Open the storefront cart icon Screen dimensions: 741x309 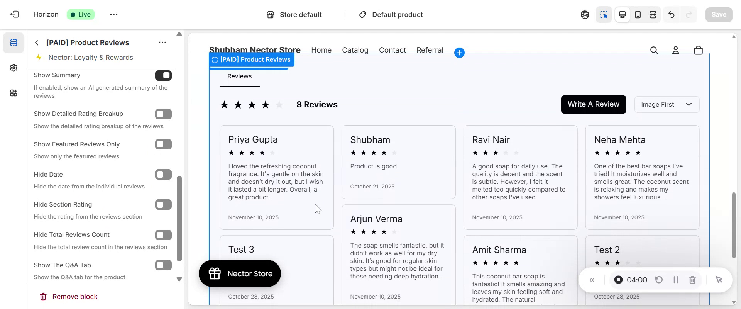tap(699, 50)
